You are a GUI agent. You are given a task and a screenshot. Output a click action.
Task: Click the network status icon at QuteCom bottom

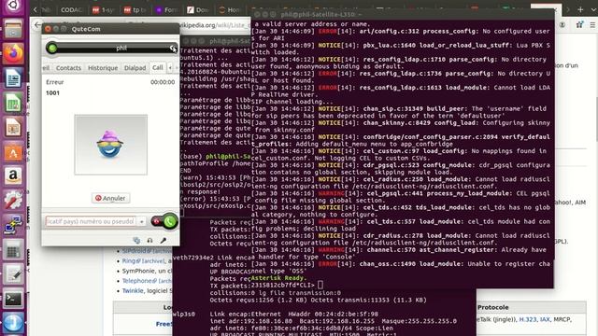pos(136,241)
